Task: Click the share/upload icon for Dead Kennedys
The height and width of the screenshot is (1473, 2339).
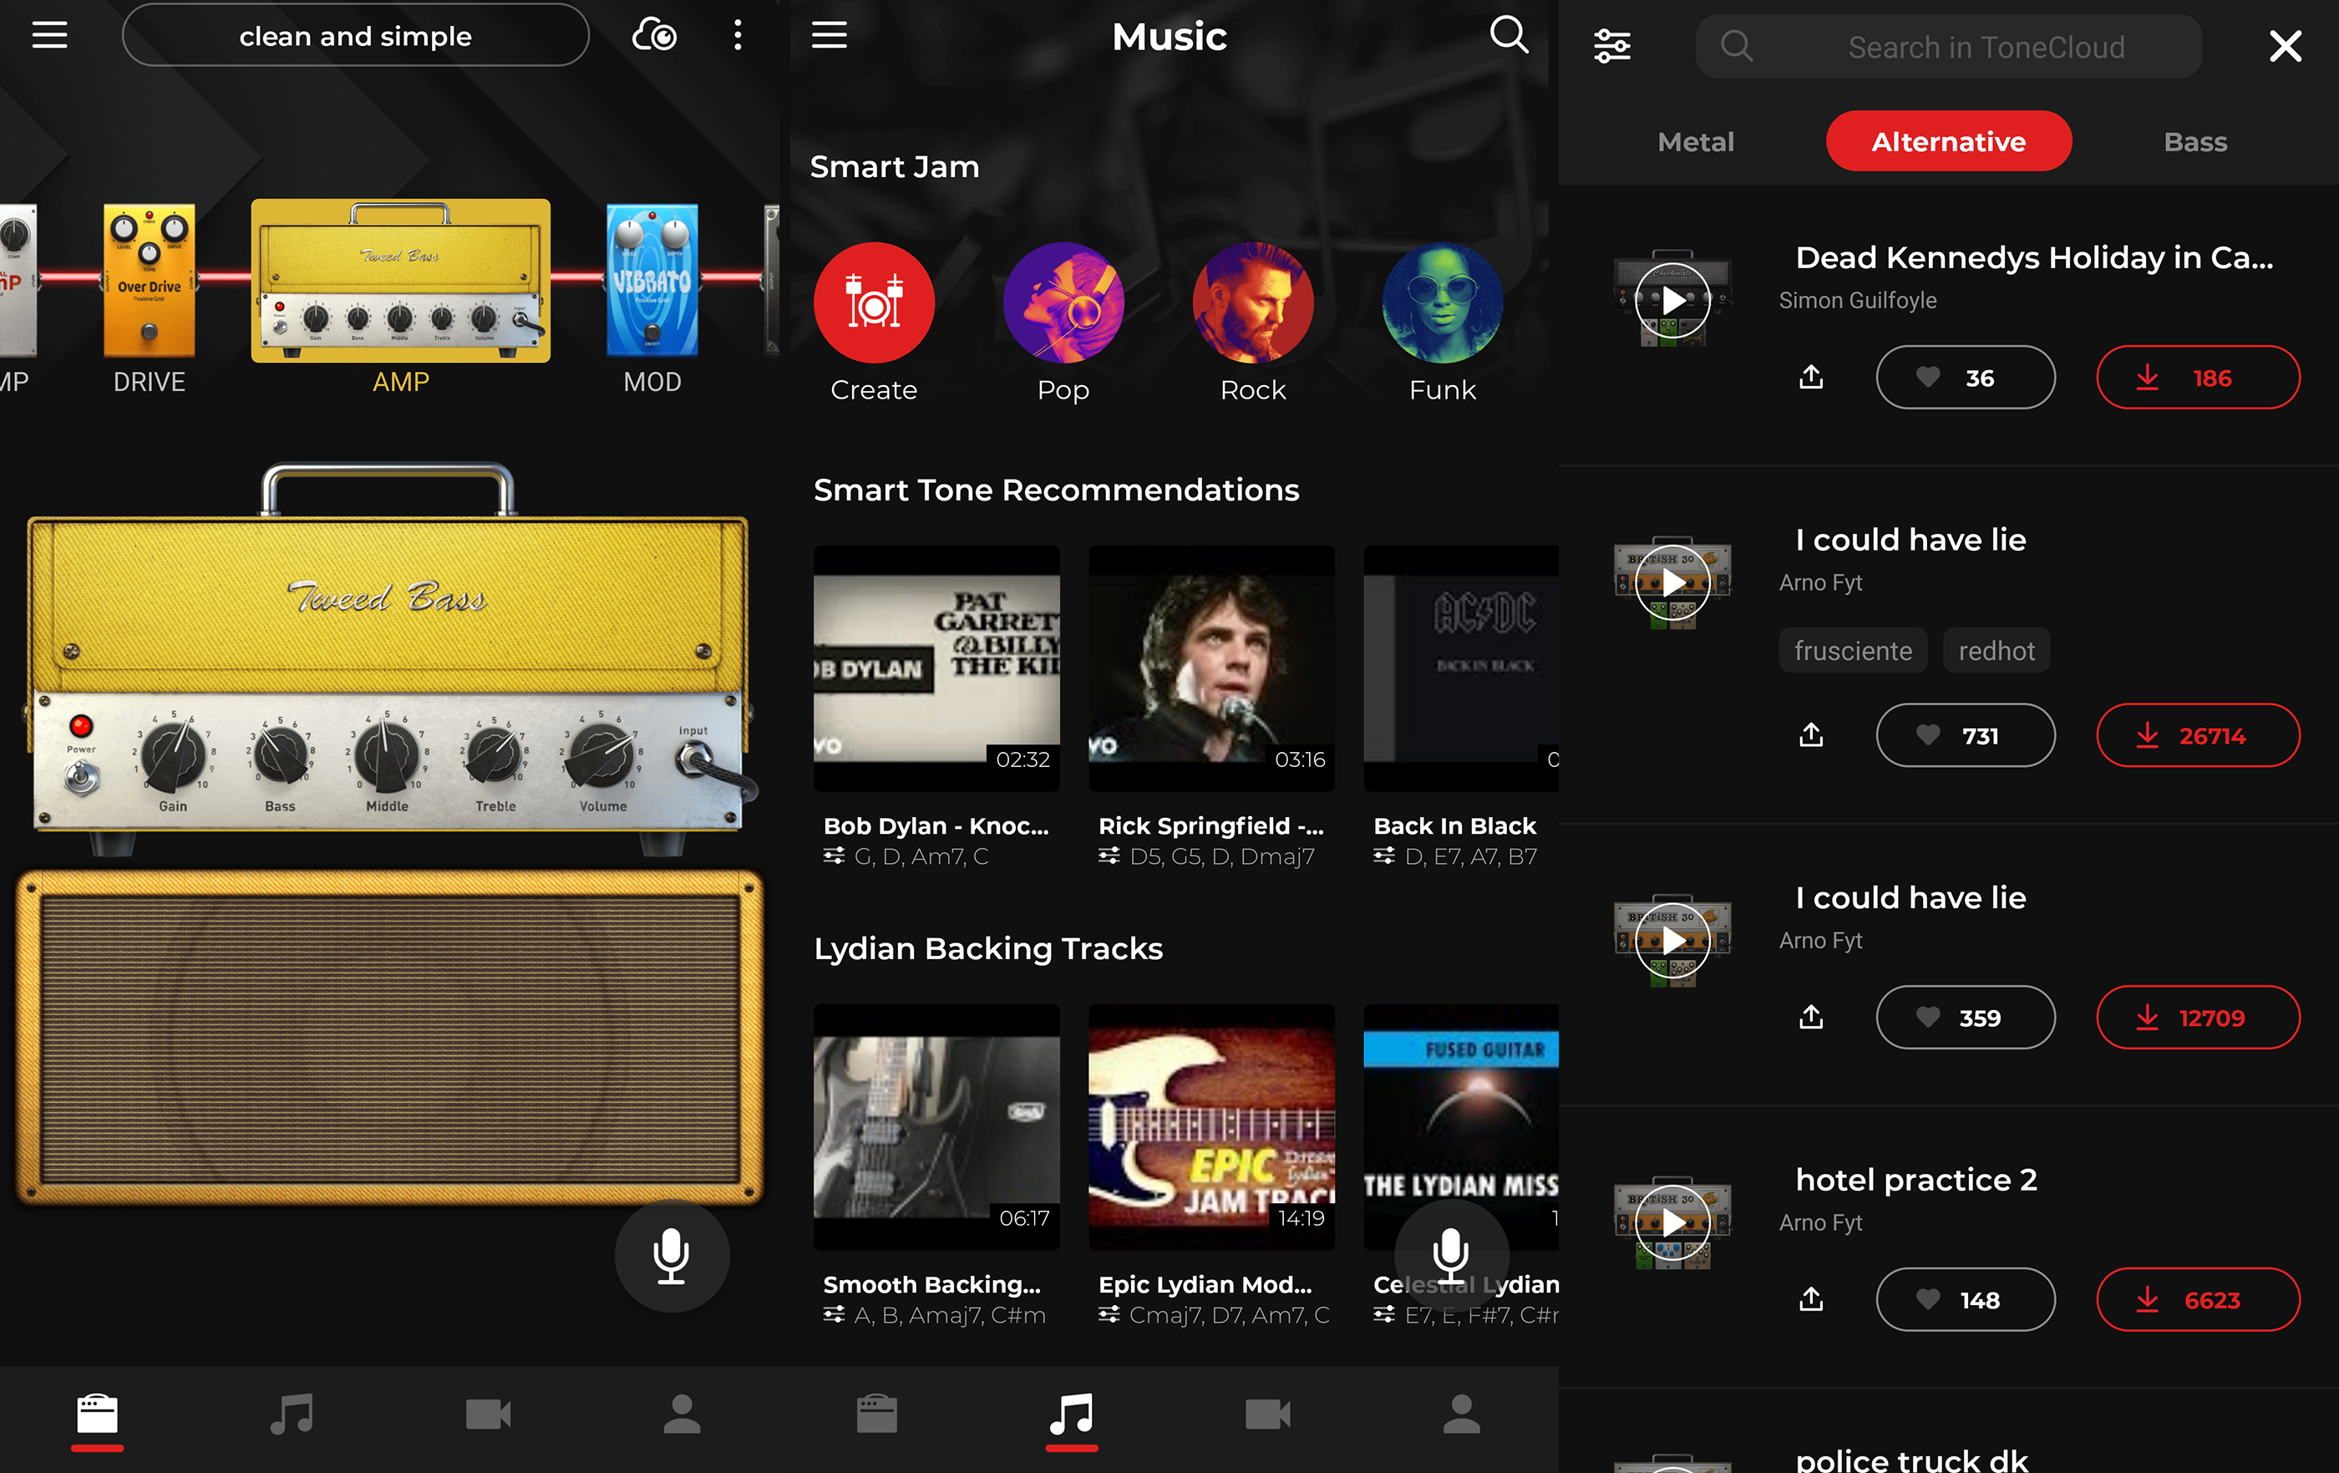Action: [1812, 377]
